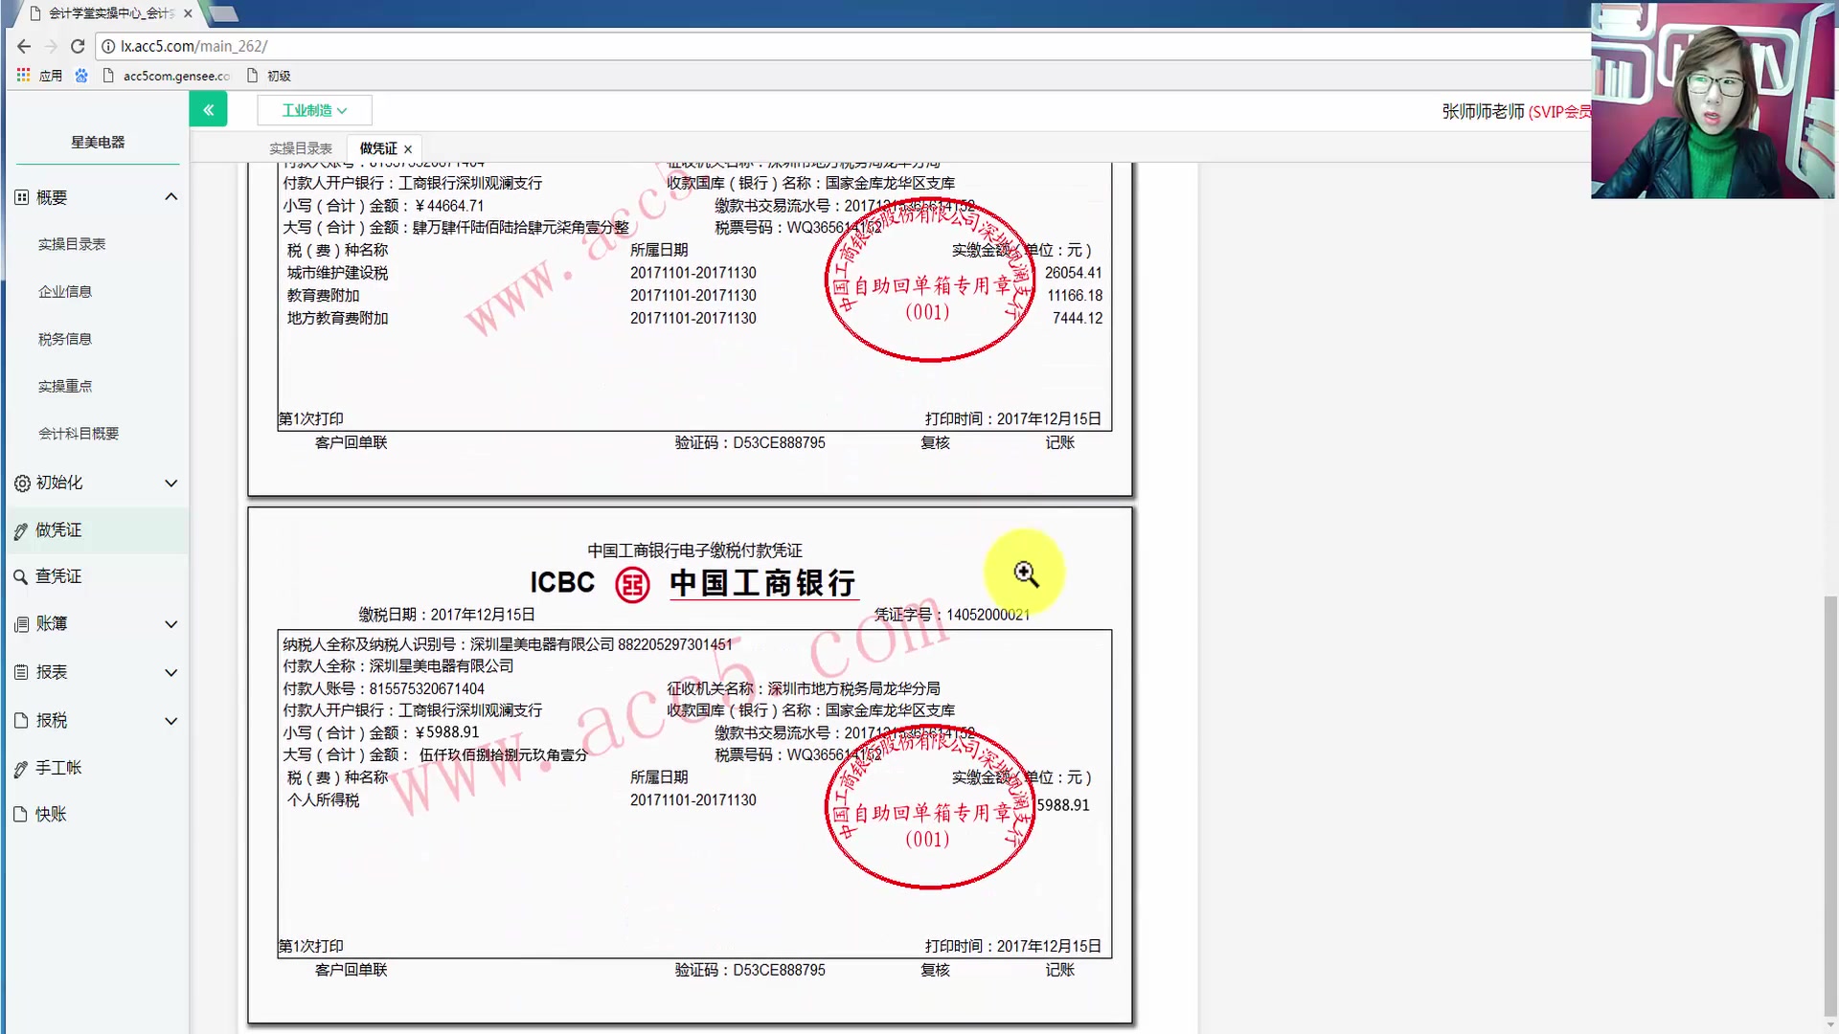Viewport: 1839px width, 1034px height.
Task: Switch to the 实操目录表 tab
Action: coord(300,148)
